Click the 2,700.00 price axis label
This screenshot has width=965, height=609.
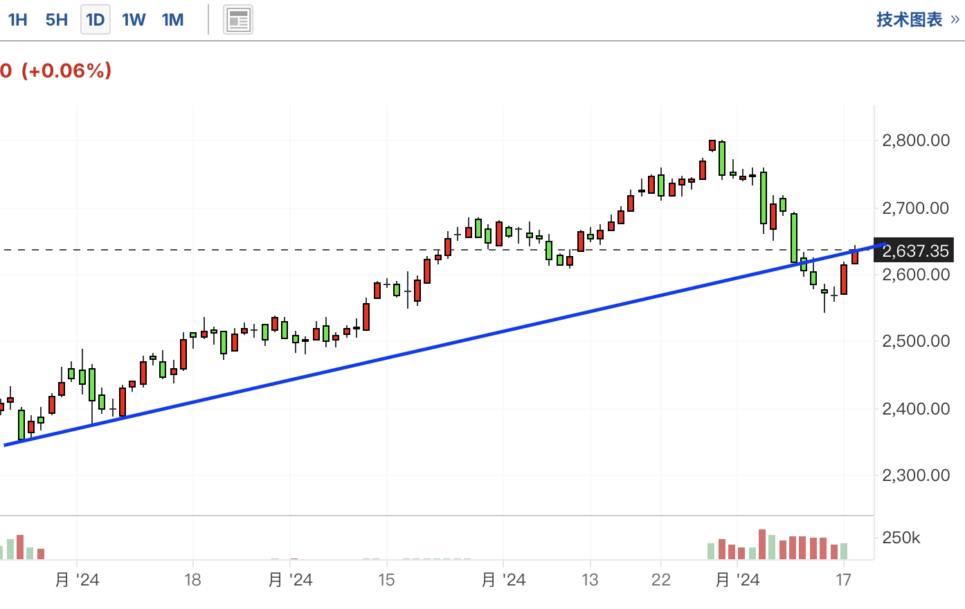pyautogui.click(x=915, y=208)
